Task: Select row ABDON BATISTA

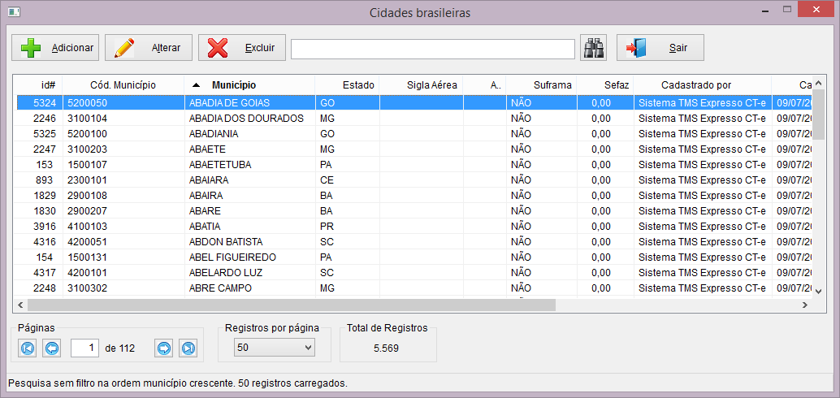Action: point(414,242)
